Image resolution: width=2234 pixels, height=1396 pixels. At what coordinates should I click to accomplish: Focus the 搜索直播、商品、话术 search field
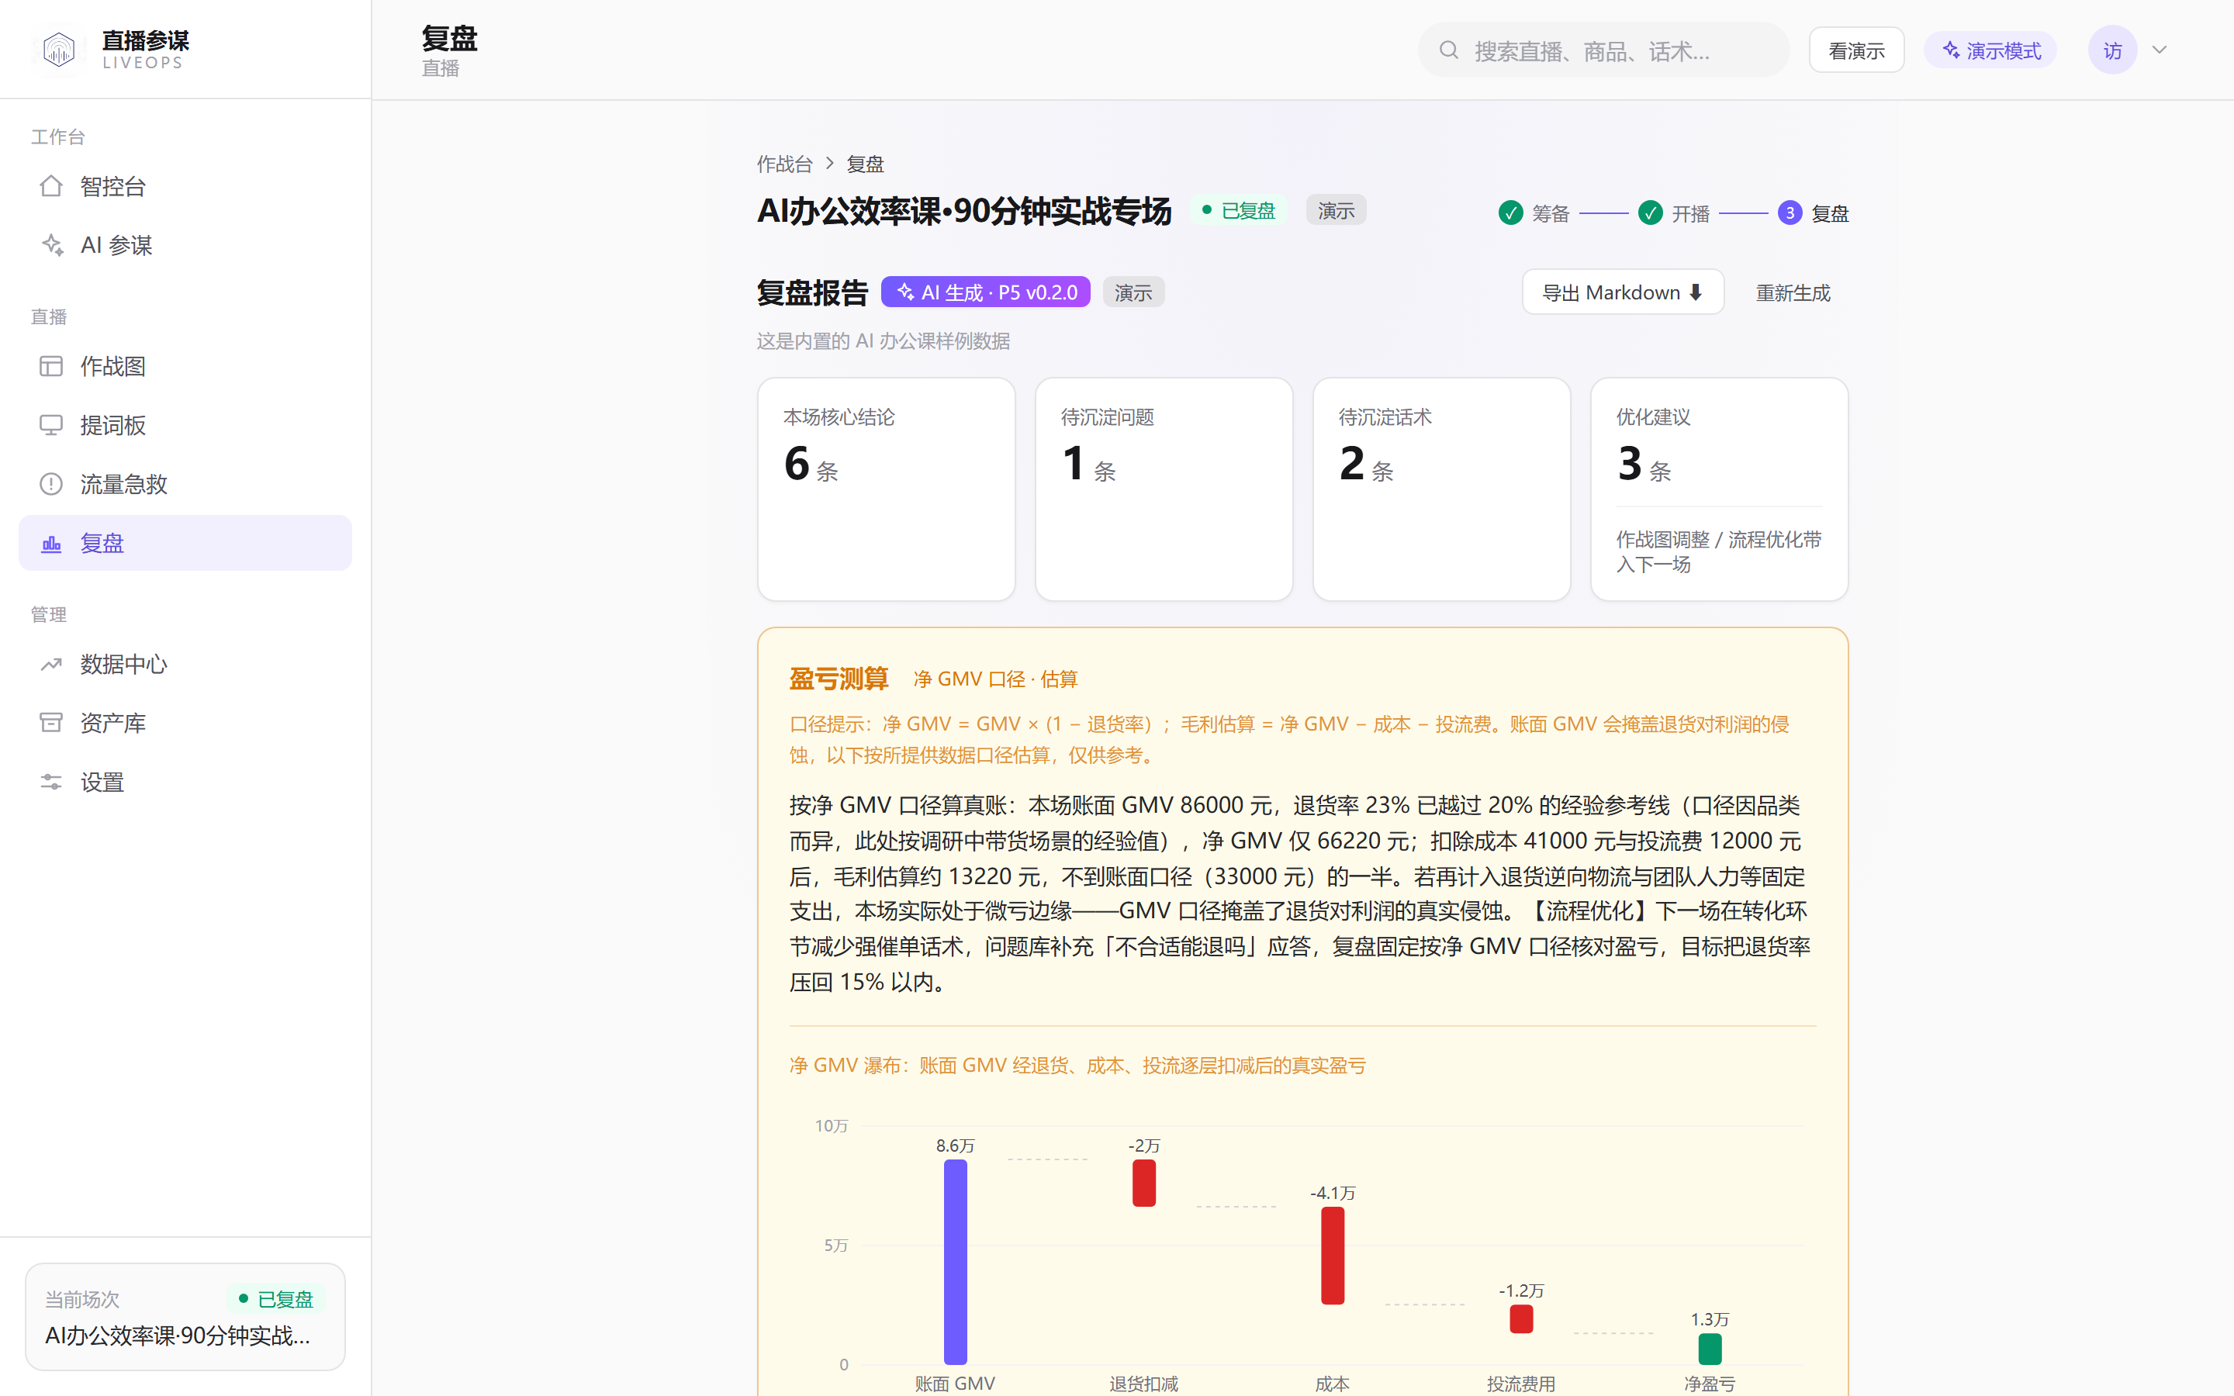(1603, 50)
